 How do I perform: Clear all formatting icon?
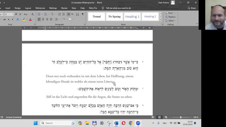pos(33,14)
